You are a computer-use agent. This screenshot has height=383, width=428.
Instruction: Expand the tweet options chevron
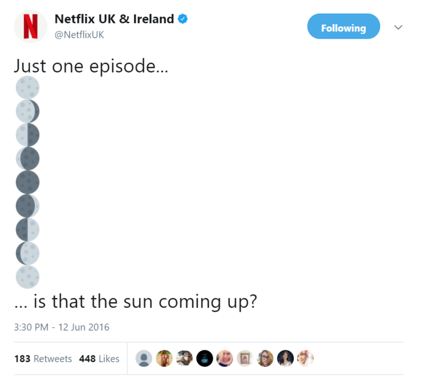tap(398, 27)
